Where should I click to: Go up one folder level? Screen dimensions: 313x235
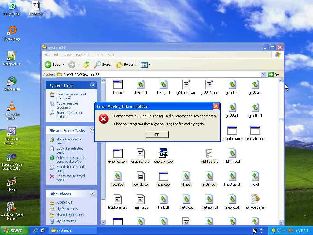(87, 65)
